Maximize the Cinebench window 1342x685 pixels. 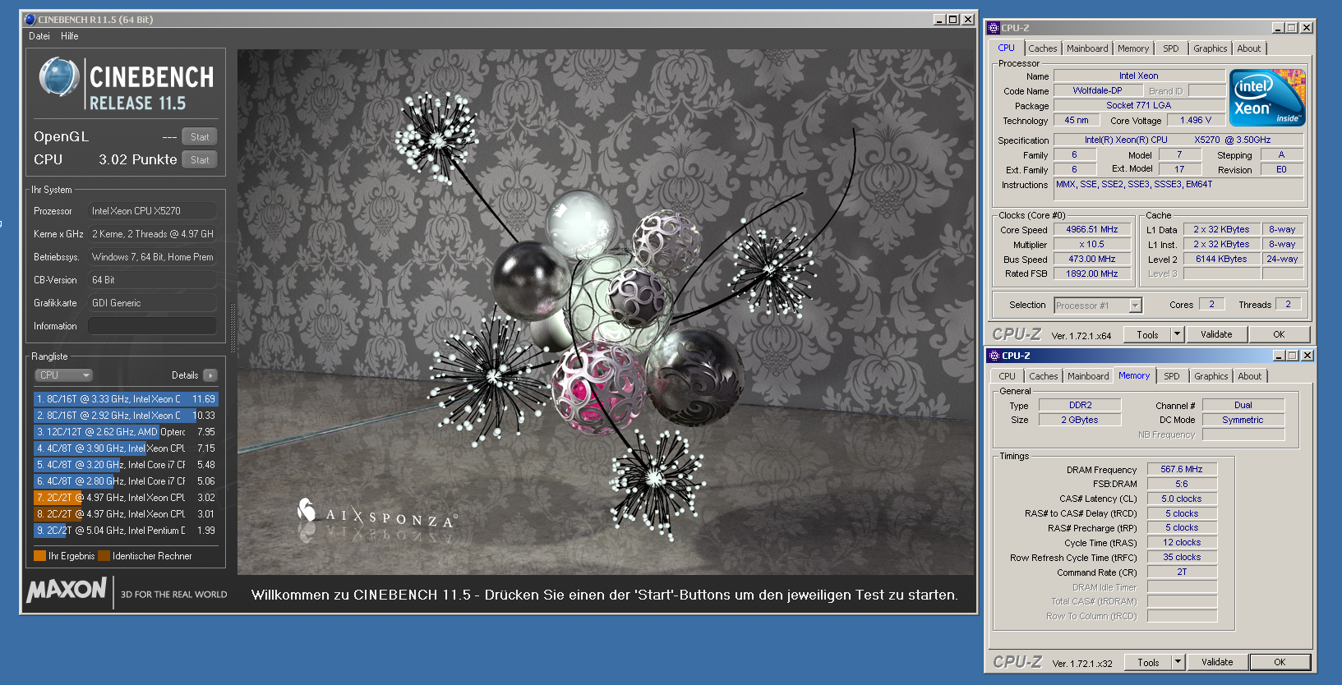pos(953,20)
